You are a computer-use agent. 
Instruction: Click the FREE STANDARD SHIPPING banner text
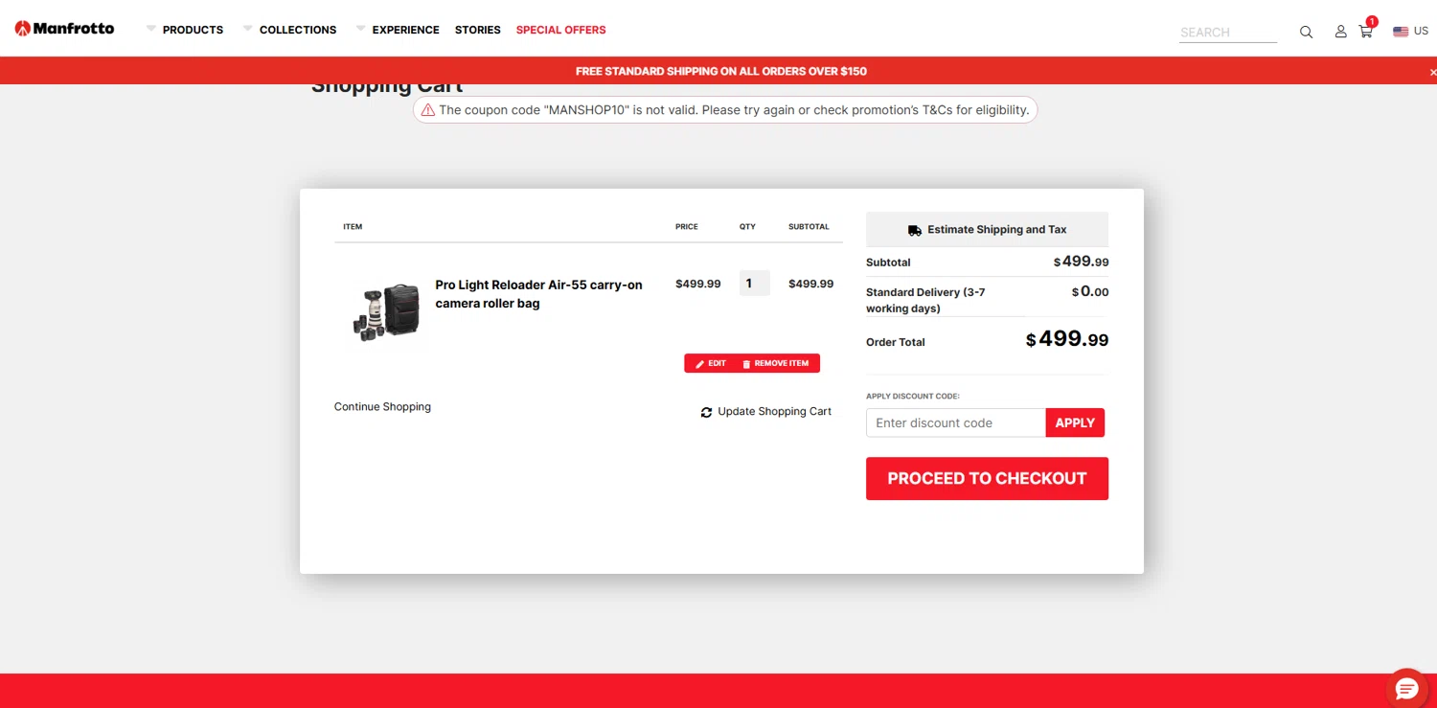pyautogui.click(x=721, y=71)
